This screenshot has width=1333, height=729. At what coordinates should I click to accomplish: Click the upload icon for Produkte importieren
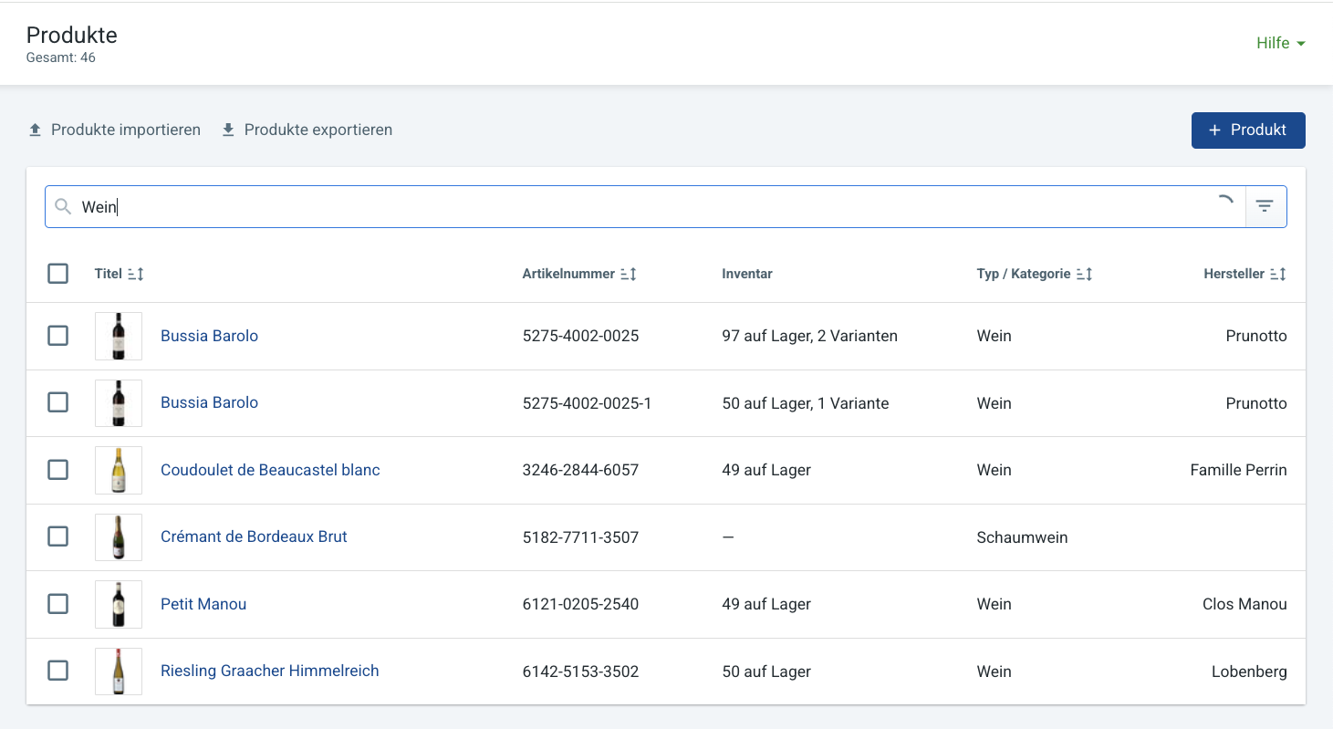[36, 130]
